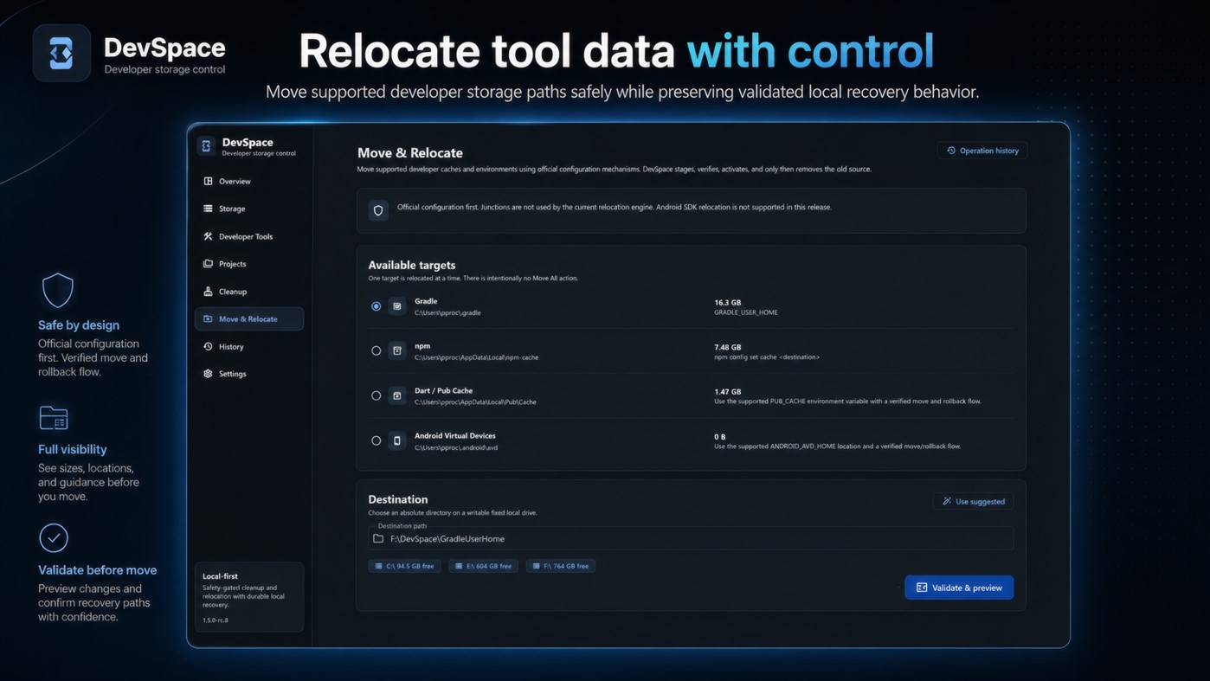
Task: Open Developer Tools via its wrench icon
Action: (x=208, y=236)
